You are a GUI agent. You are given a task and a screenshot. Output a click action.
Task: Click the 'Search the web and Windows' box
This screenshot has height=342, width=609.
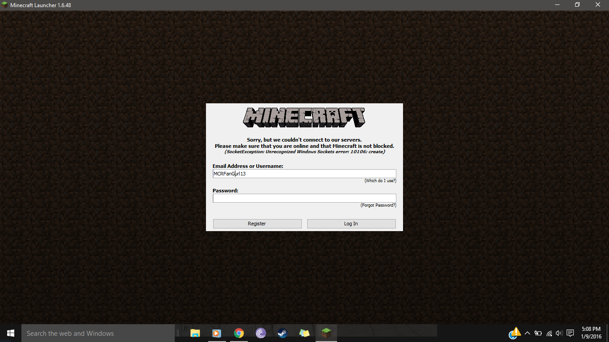point(98,333)
